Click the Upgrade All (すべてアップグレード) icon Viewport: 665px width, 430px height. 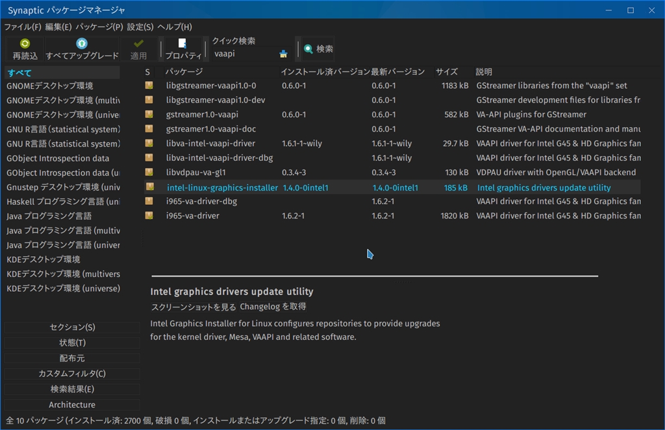point(82,44)
